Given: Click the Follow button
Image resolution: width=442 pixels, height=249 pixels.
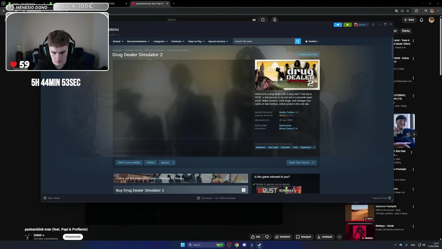Looking at the screenshot, I should point(151,163).
